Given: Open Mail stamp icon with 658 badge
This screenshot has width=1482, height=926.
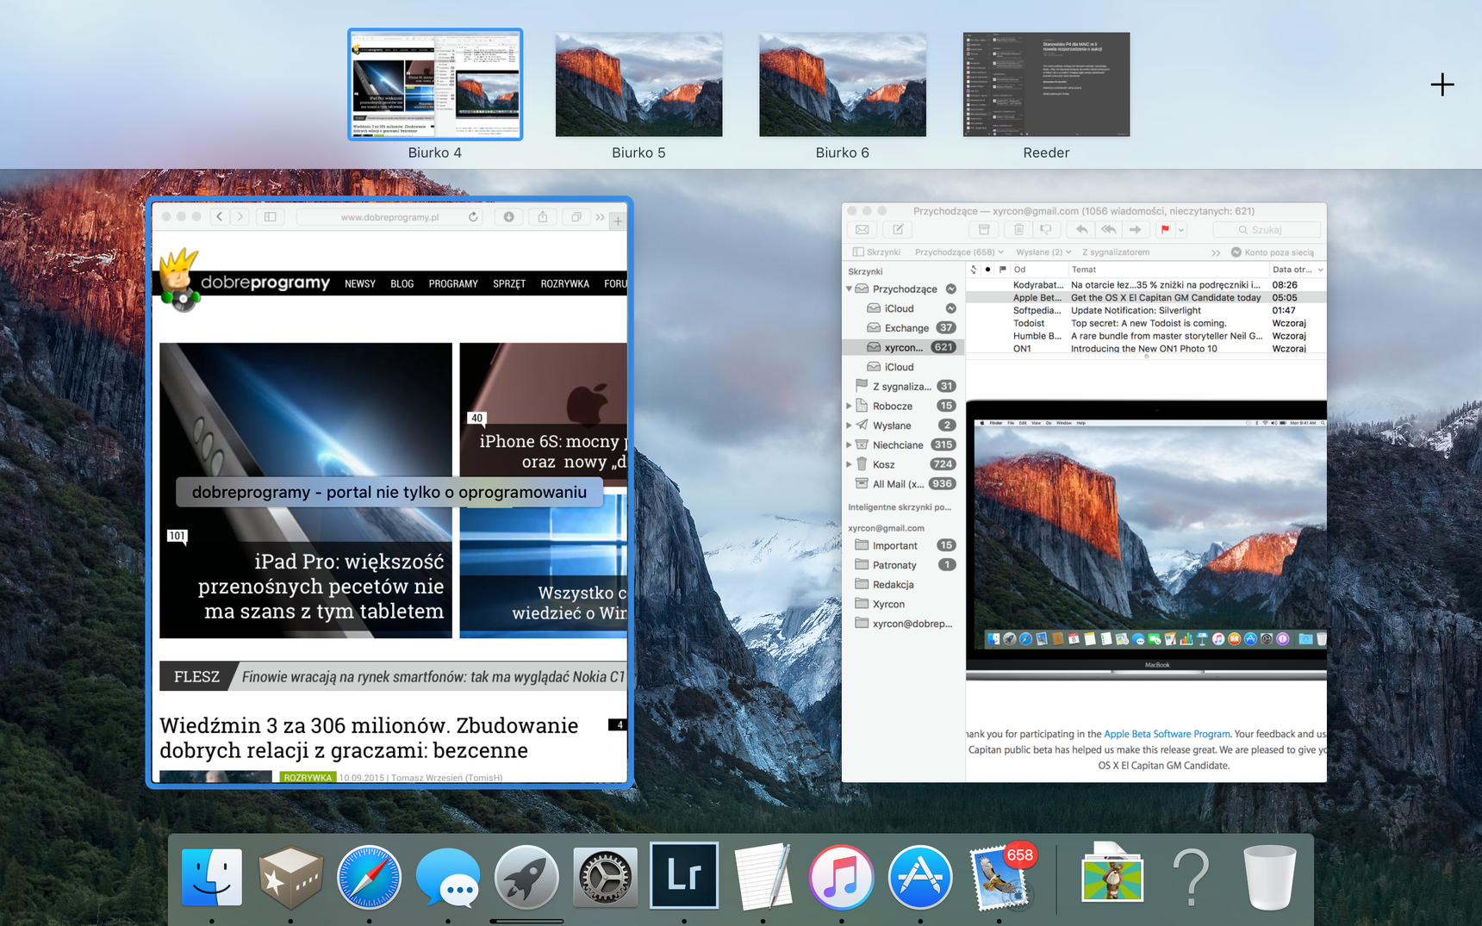Looking at the screenshot, I should 999,877.
